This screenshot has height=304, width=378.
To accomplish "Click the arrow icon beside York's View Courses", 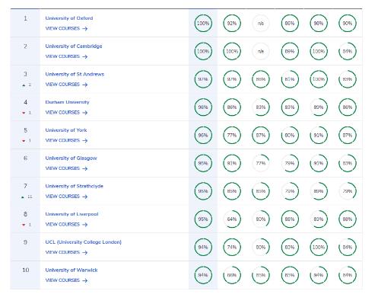I will 85,140.
